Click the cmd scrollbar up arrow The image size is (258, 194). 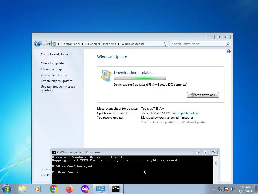click(x=216, y=158)
